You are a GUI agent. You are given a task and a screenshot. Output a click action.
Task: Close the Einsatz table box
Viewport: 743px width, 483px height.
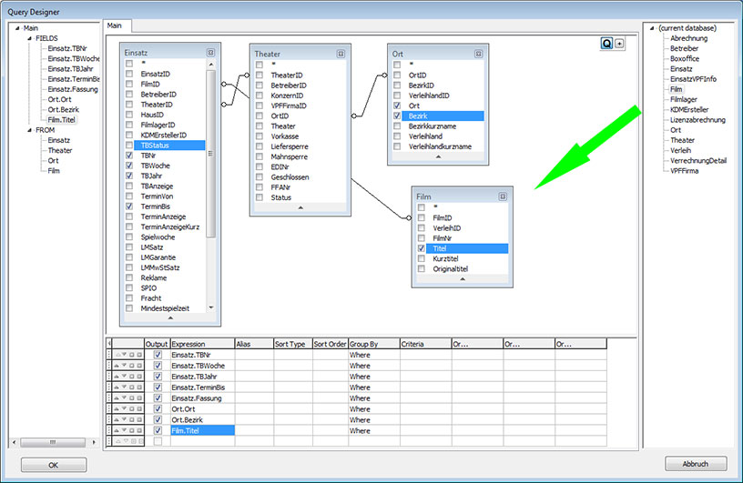[211, 53]
